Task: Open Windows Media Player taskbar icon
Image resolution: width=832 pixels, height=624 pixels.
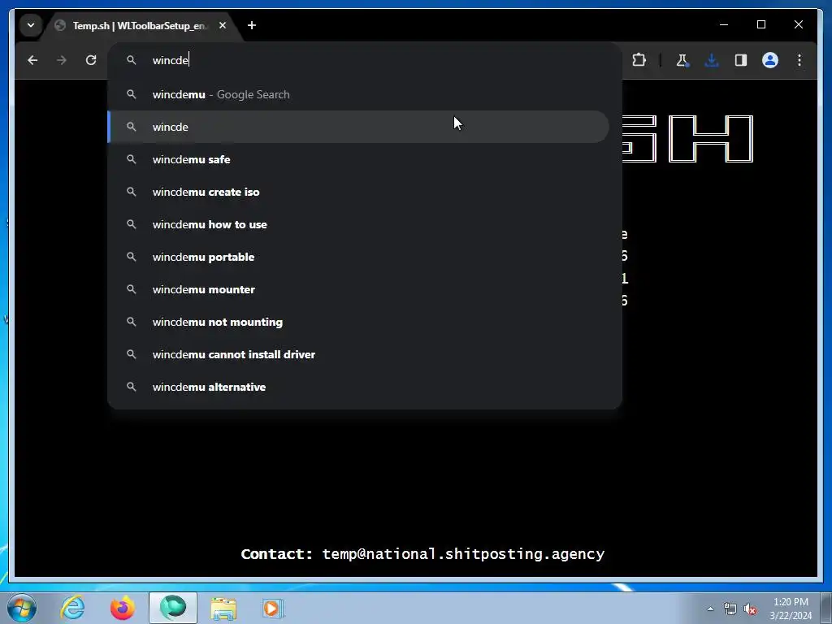Action: pyautogui.click(x=274, y=608)
